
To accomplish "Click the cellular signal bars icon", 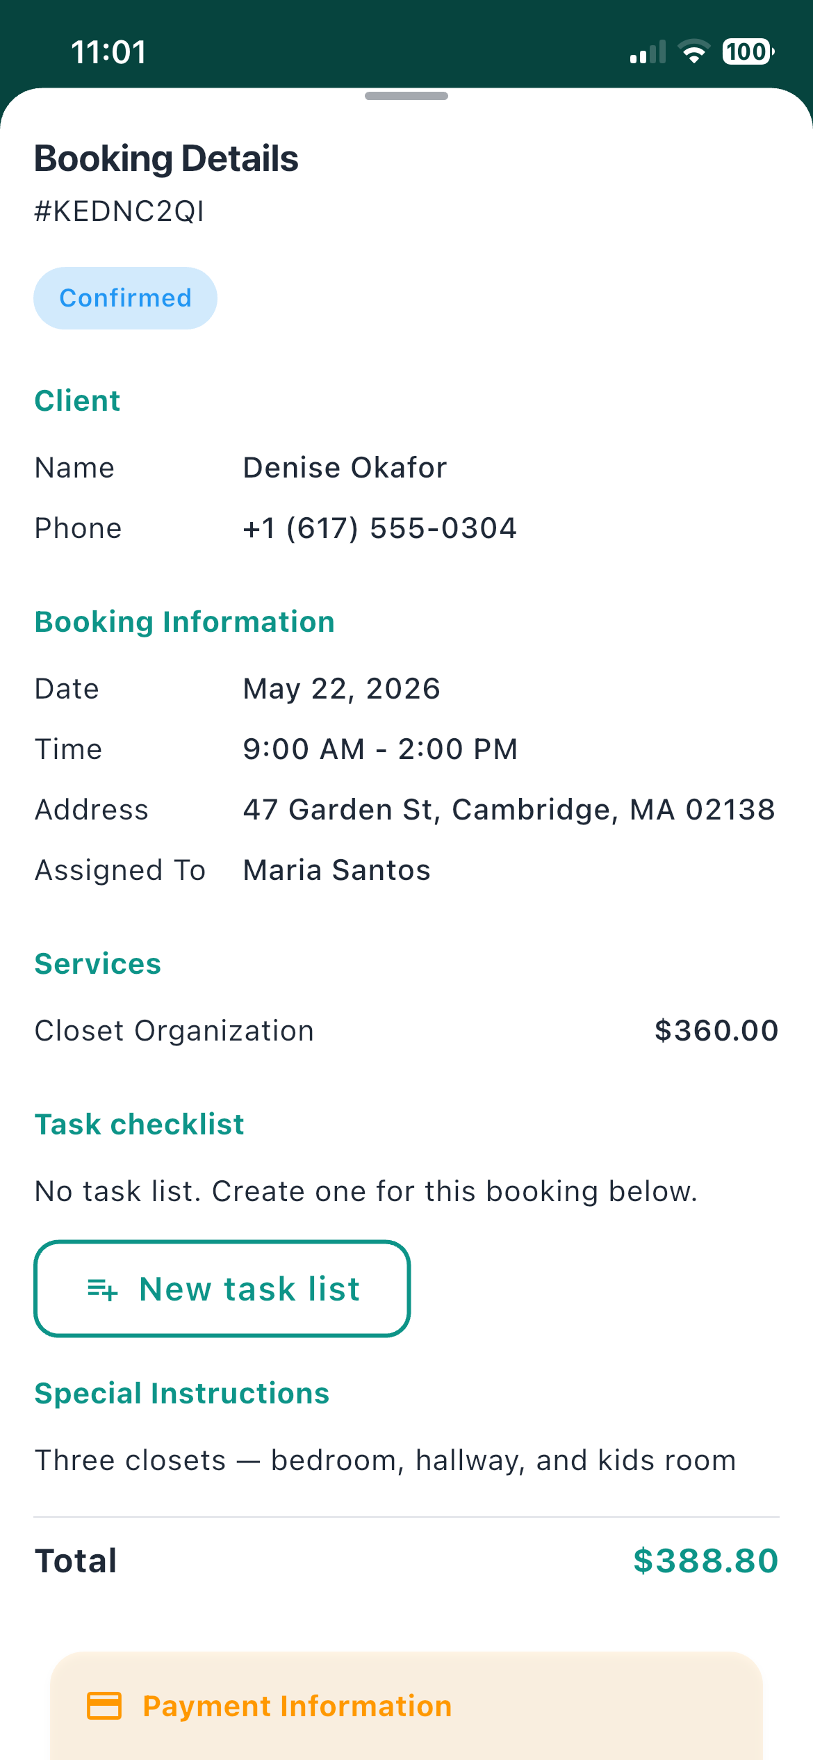I will 648,52.
